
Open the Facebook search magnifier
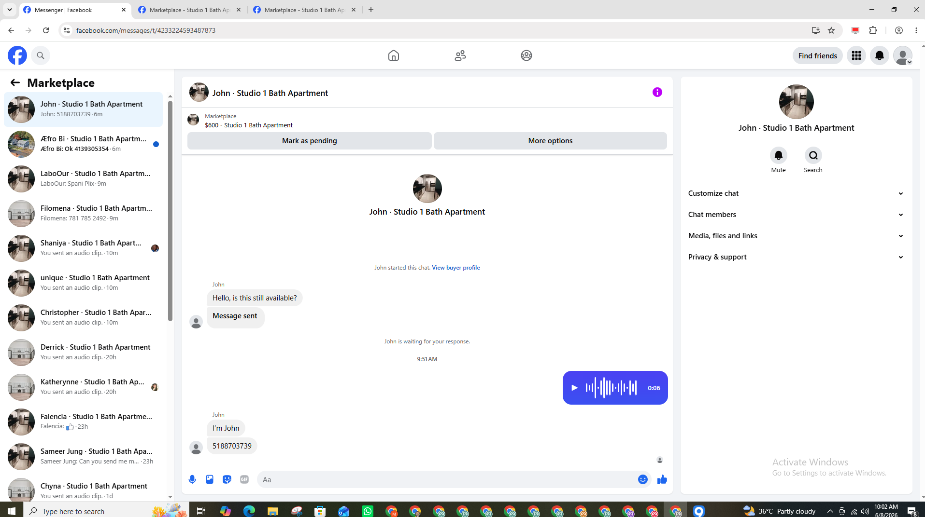(x=41, y=55)
